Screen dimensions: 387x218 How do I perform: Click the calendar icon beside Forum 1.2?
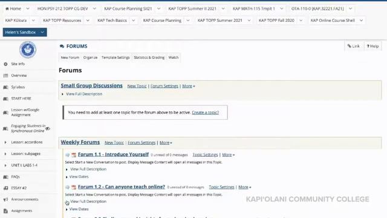pyautogui.click(x=74, y=187)
